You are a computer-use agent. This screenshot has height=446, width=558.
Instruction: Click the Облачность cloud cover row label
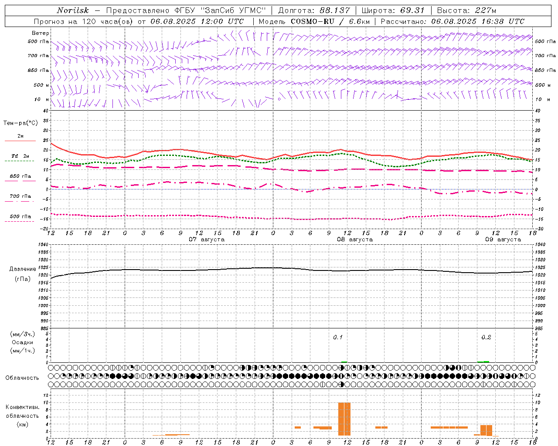pos(22,378)
